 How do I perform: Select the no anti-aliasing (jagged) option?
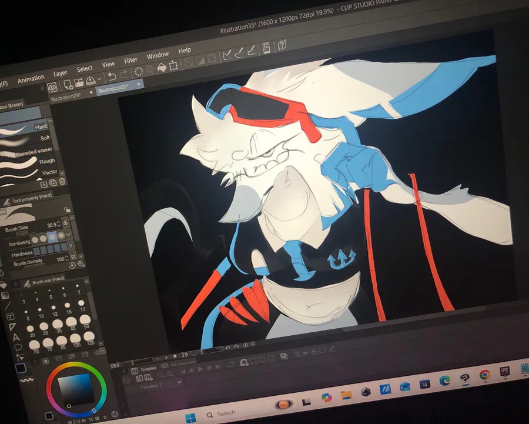[35, 240]
